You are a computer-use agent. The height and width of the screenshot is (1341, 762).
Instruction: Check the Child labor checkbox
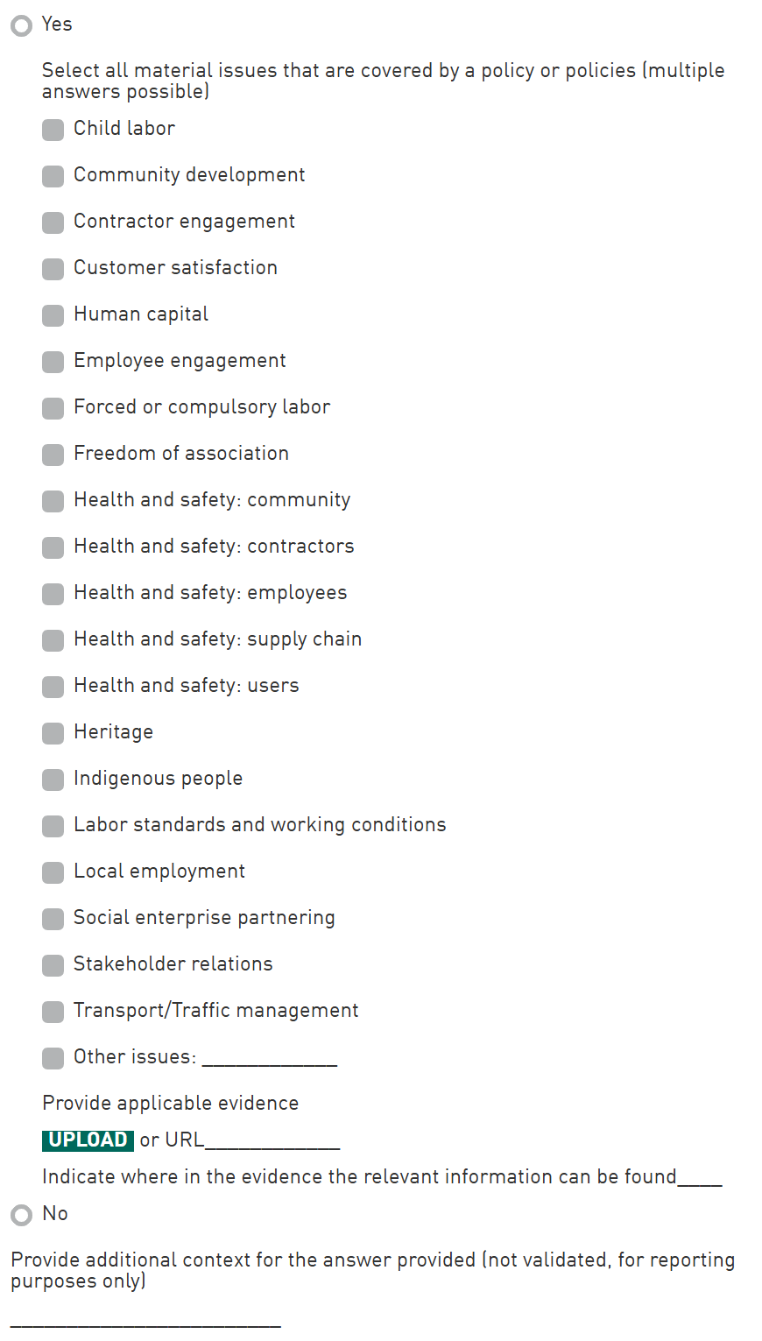click(53, 130)
